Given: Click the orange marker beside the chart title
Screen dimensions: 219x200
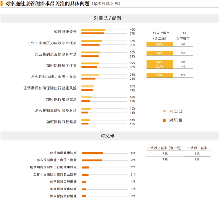Looking at the screenshot, I should click(2, 4).
